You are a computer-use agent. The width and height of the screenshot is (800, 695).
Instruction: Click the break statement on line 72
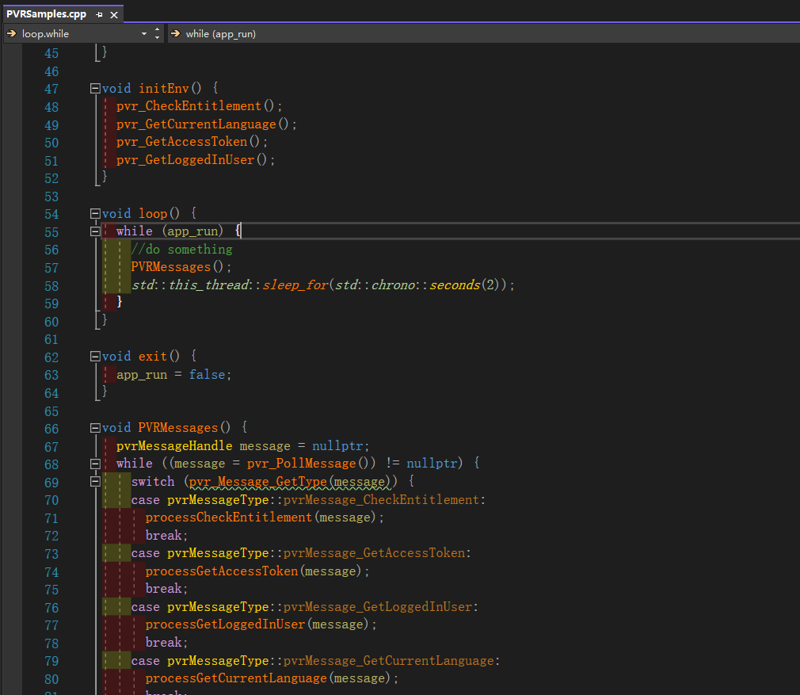(x=164, y=535)
